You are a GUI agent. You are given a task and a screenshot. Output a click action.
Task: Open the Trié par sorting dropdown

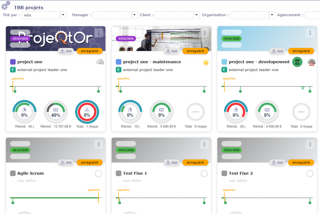62,15
